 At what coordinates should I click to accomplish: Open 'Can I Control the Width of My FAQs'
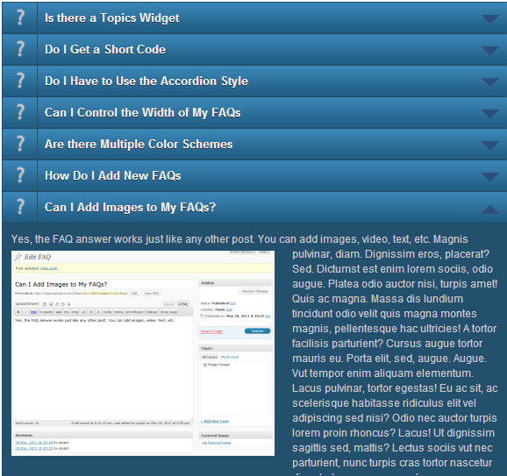(143, 112)
